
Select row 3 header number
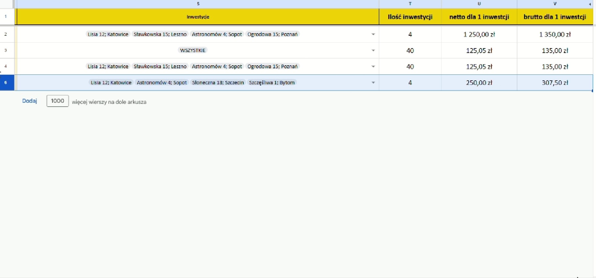pyautogui.click(x=6, y=50)
